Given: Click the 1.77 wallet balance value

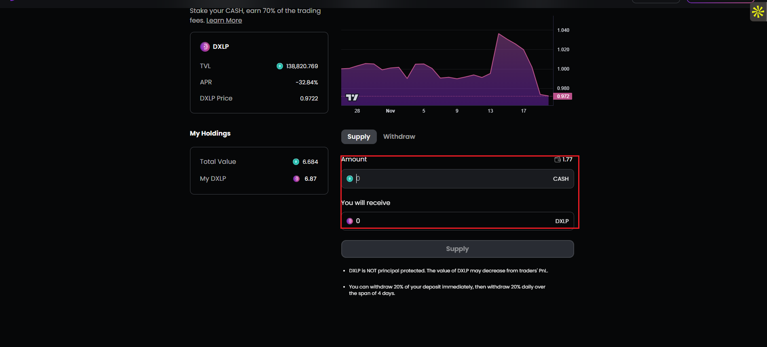Looking at the screenshot, I should pyautogui.click(x=567, y=159).
